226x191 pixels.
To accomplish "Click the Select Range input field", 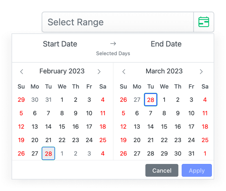I will [118, 22].
